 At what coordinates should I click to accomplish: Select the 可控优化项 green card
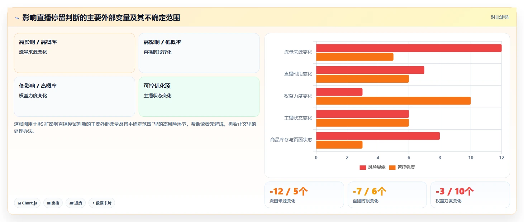click(199, 97)
